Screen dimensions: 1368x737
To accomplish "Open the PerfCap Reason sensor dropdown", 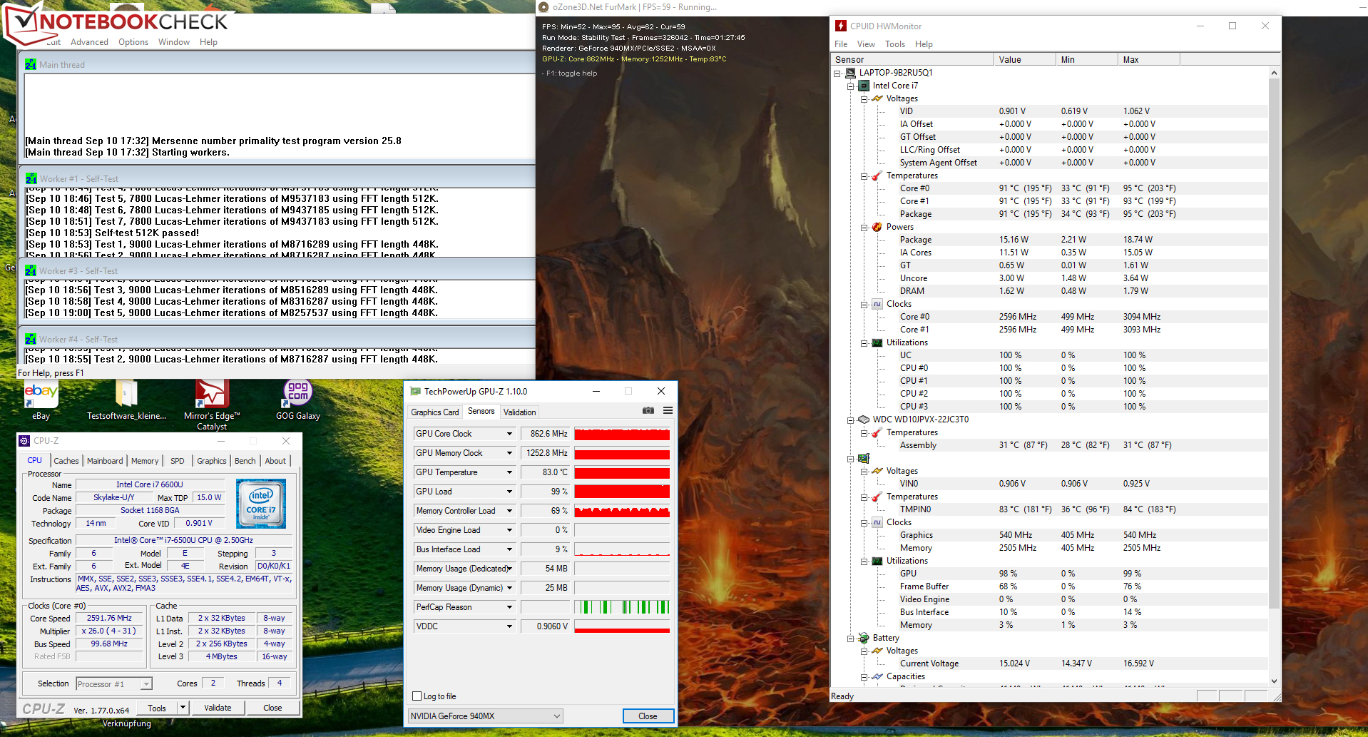I will coord(509,607).
